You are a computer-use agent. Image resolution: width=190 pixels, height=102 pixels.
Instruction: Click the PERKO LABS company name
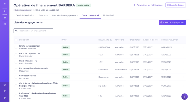click(x=40, y=10)
